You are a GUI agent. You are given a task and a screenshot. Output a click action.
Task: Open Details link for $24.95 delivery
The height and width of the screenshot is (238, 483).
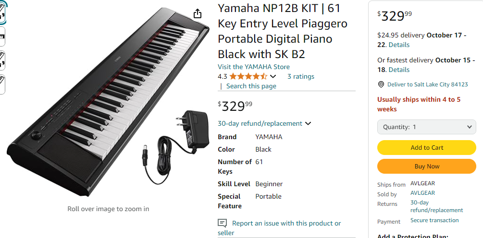(x=399, y=45)
